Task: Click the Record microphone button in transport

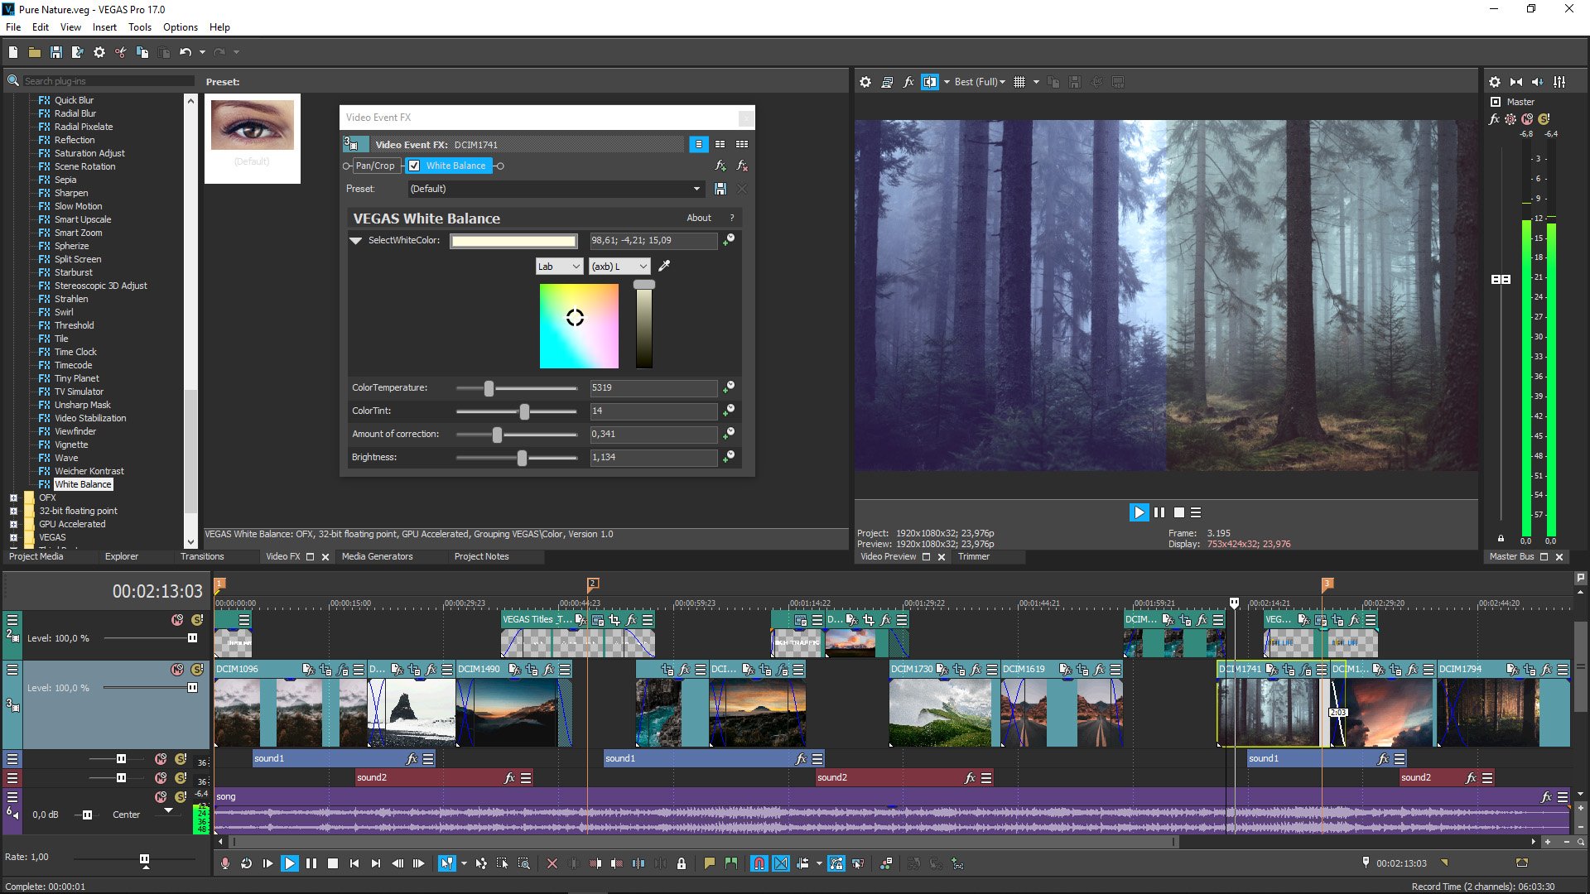Action: click(224, 863)
